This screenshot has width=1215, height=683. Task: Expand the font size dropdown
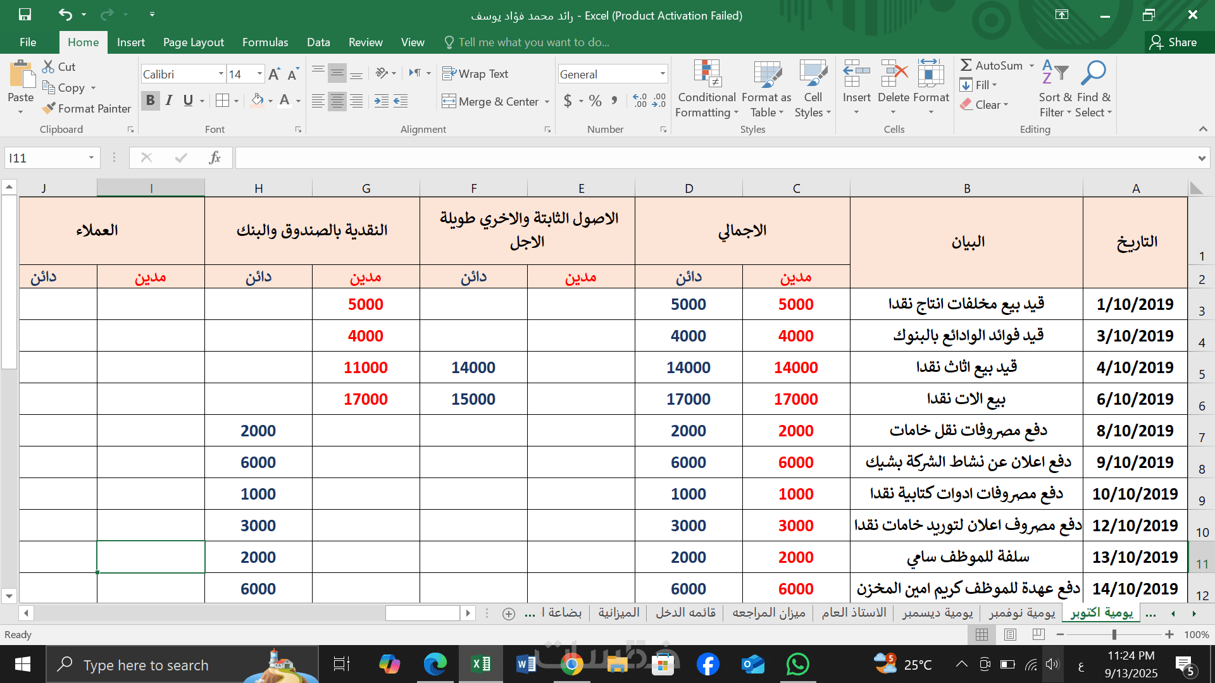click(x=259, y=74)
